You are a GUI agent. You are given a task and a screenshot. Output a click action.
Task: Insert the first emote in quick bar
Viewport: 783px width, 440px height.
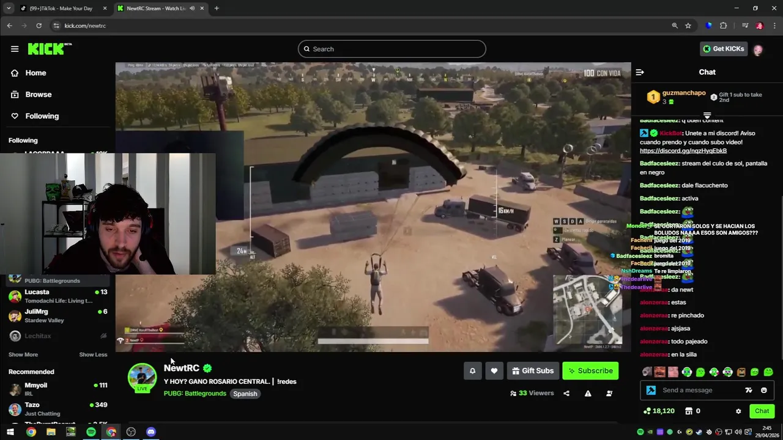point(647,372)
